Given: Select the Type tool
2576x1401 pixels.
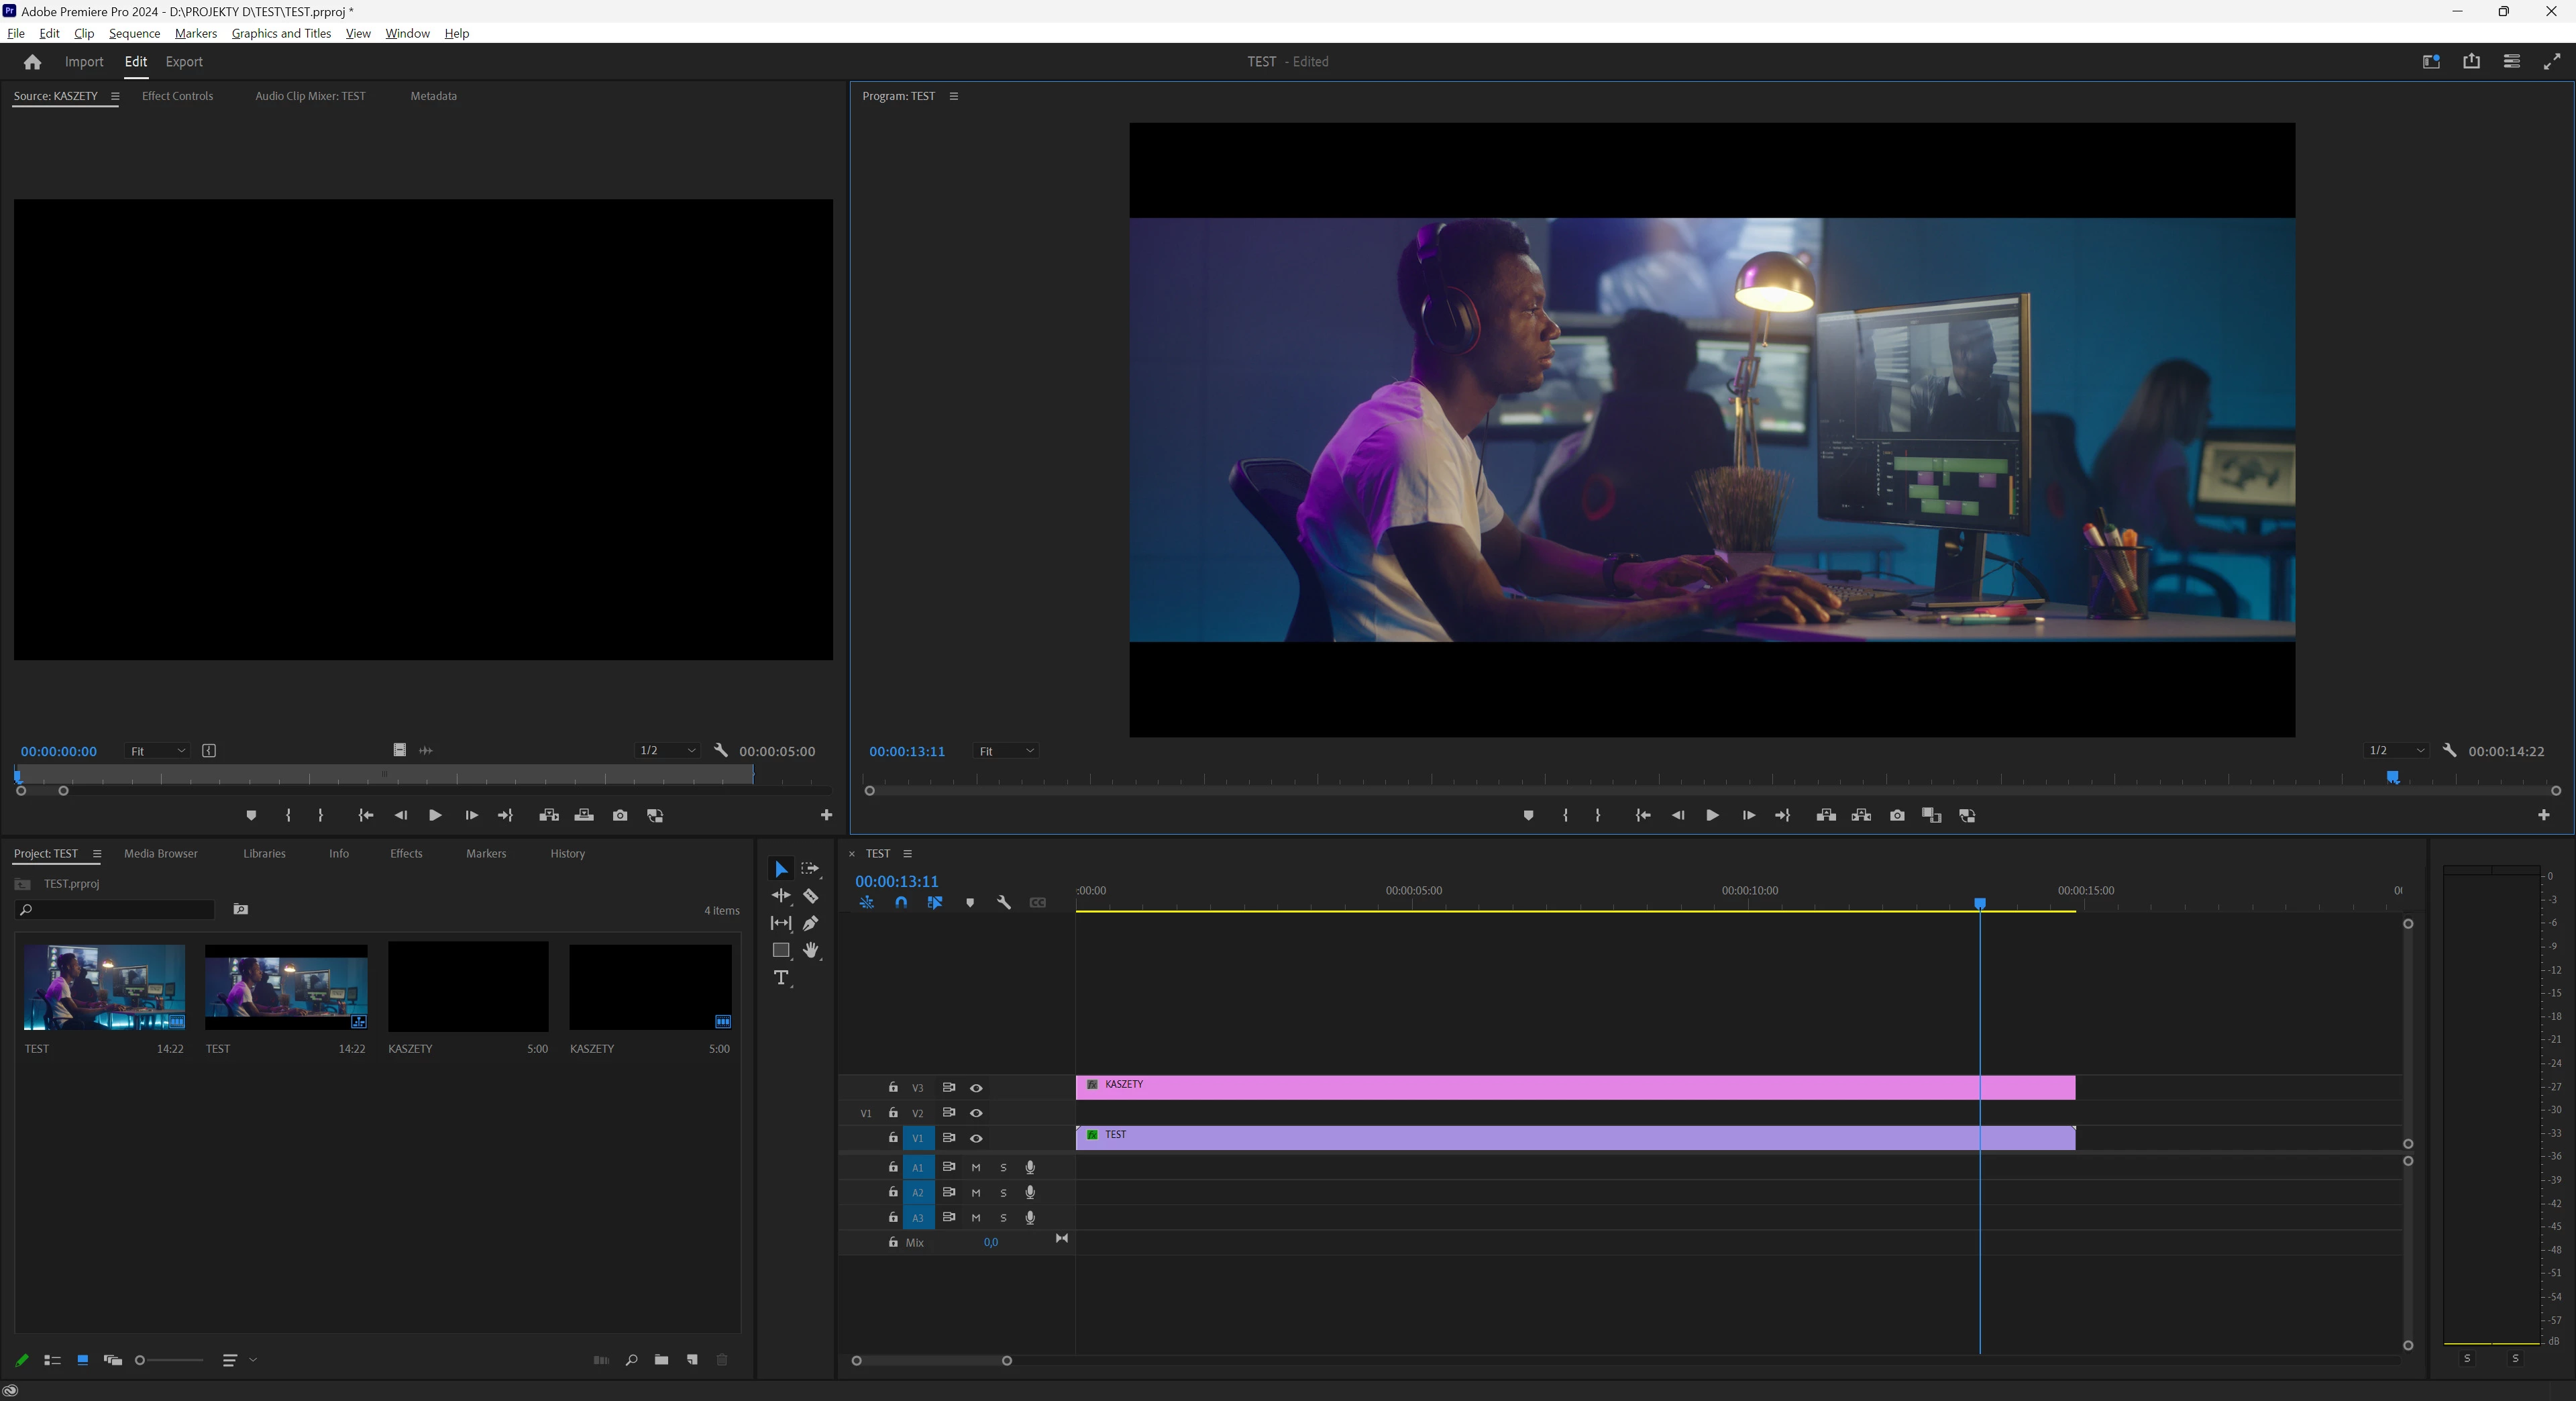Looking at the screenshot, I should 781,977.
